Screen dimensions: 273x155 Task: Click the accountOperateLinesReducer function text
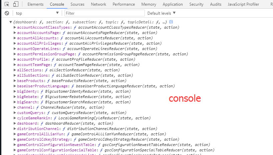tap(112, 49)
